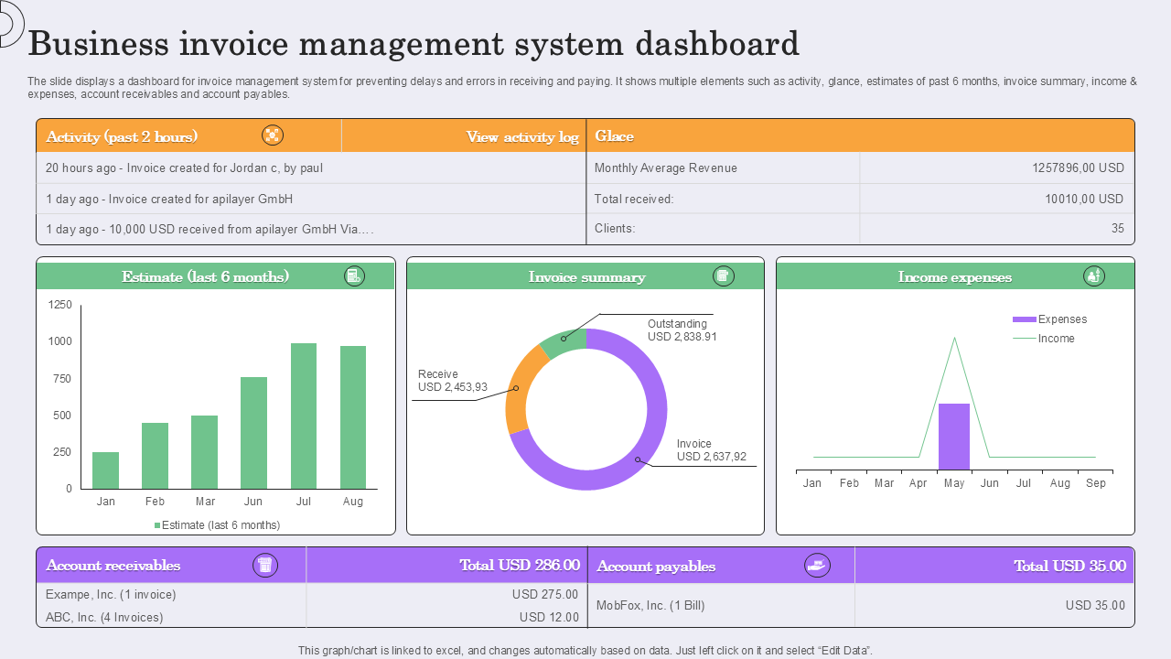
Task: Select the Account receivables header
Action: [113, 566]
